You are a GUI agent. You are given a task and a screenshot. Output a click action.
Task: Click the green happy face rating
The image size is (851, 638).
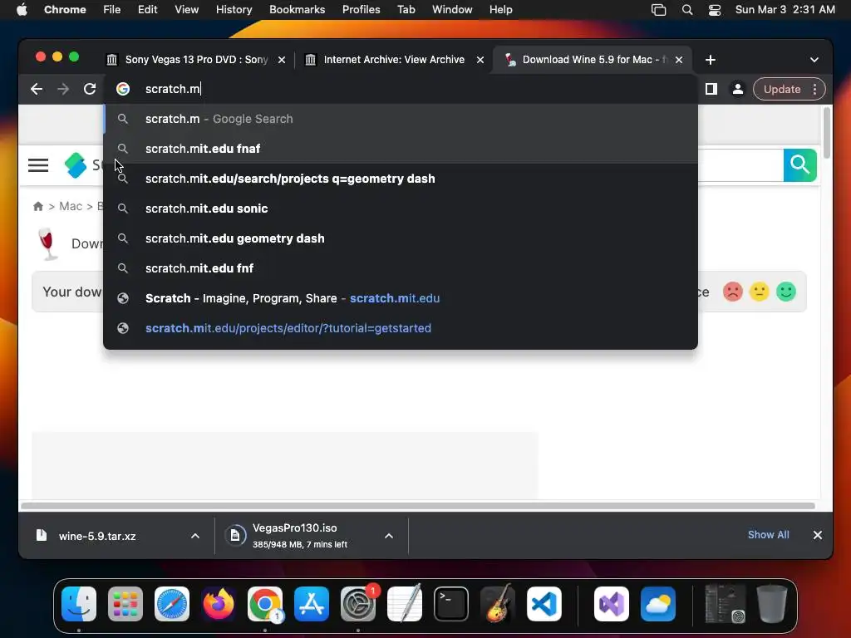(786, 292)
